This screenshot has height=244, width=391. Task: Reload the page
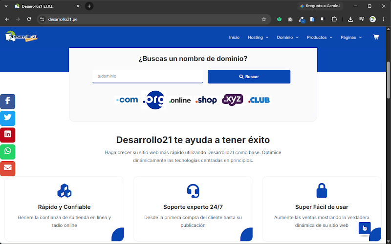(29, 19)
